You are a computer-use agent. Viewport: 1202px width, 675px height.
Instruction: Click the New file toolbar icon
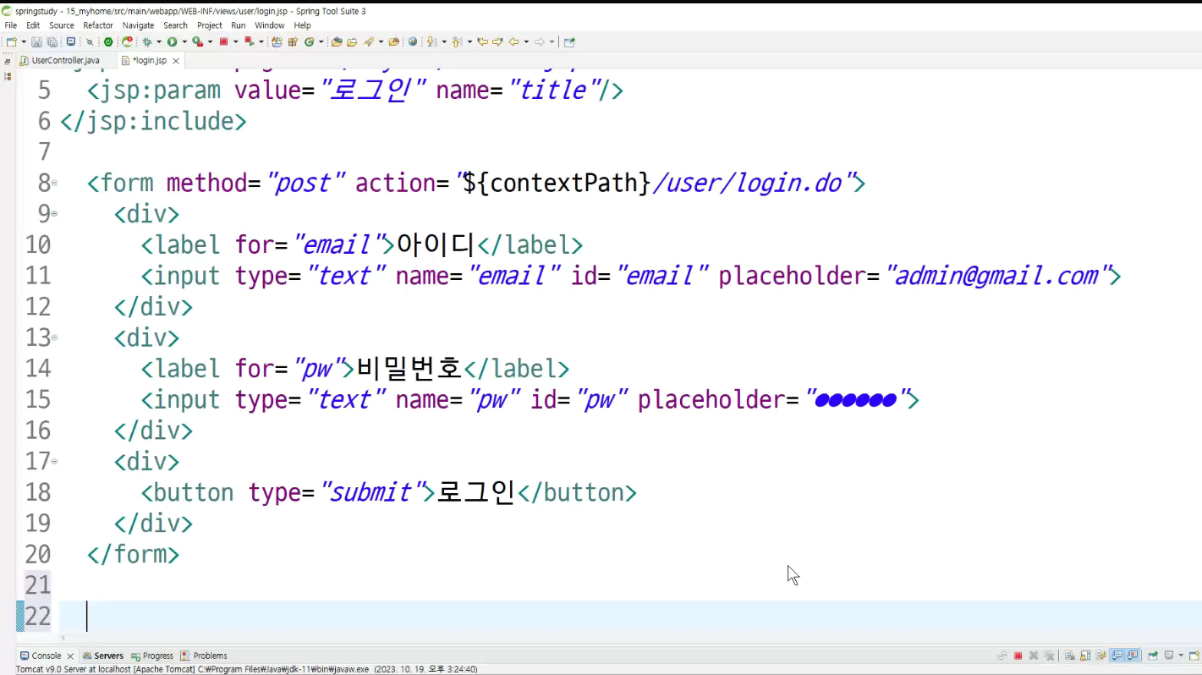point(11,41)
